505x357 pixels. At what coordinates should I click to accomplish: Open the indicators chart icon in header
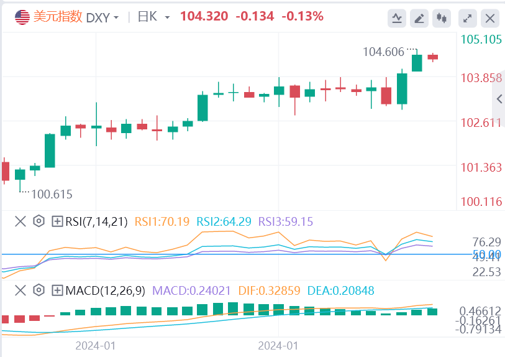[396, 18]
